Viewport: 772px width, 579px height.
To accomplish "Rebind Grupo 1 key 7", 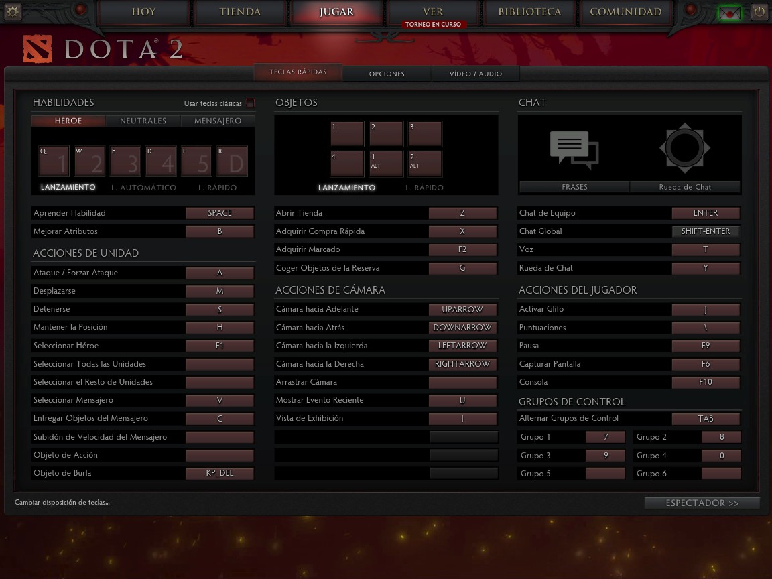I will pos(605,437).
